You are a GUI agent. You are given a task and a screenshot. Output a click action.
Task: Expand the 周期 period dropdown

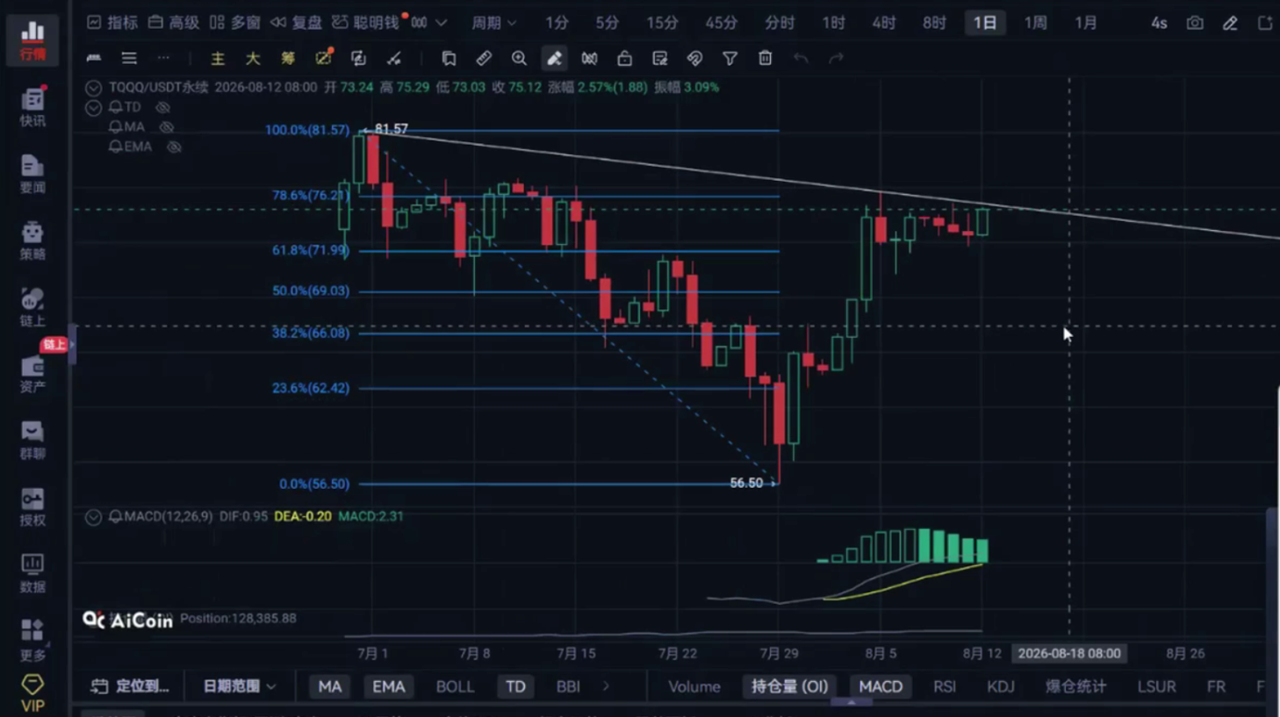pyautogui.click(x=493, y=23)
